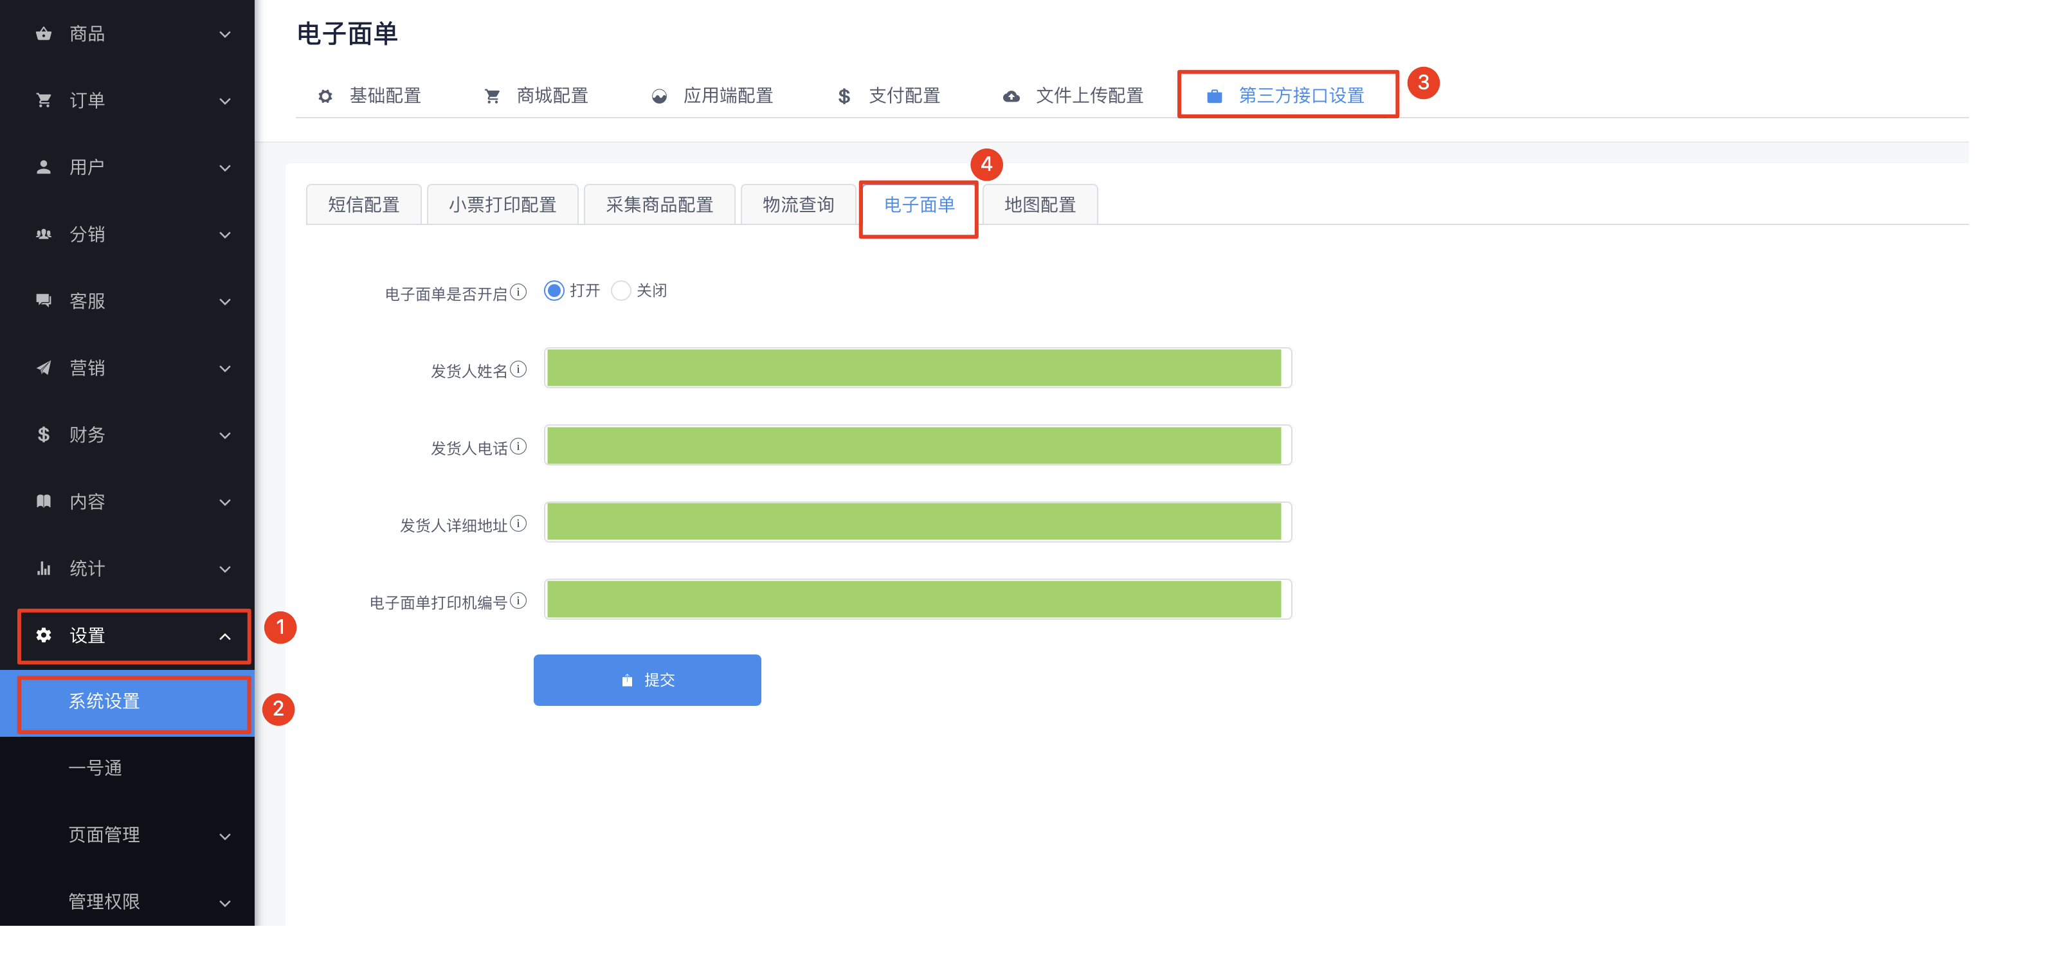Click info icon next to 电子面单打印机编号
The height and width of the screenshot is (965, 2068).
coord(518,600)
